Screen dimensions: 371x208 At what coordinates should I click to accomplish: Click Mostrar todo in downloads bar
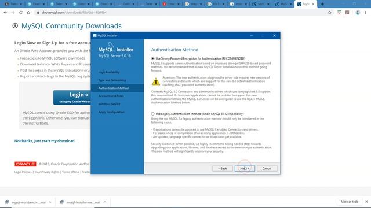coord(350,202)
